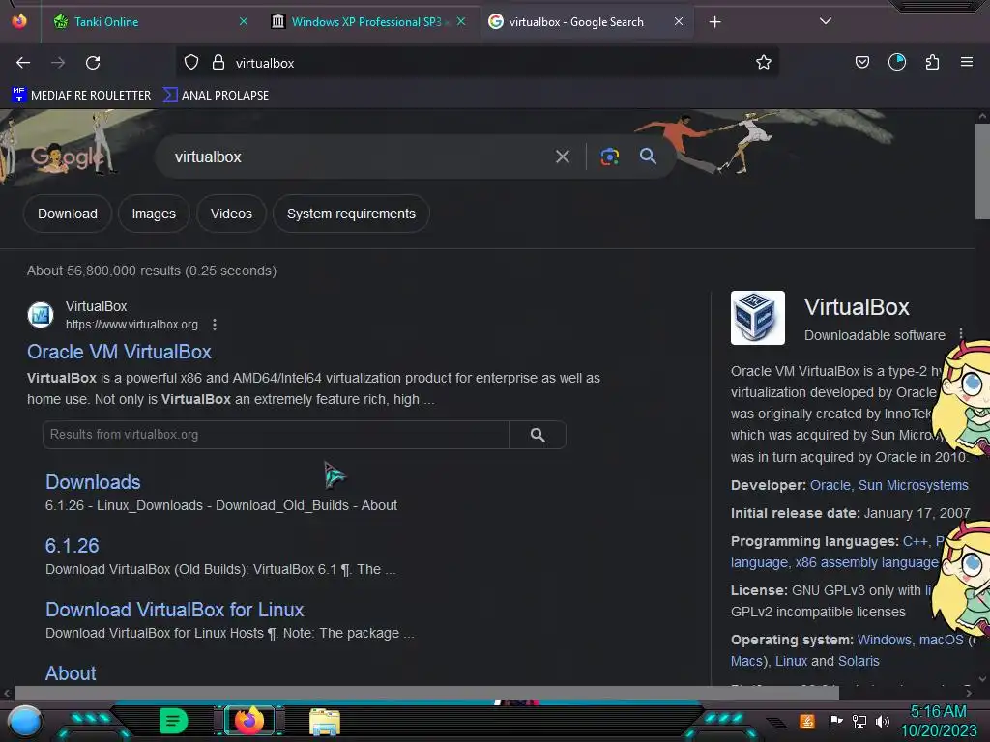Open File Explorer from the taskbar

coord(325,722)
